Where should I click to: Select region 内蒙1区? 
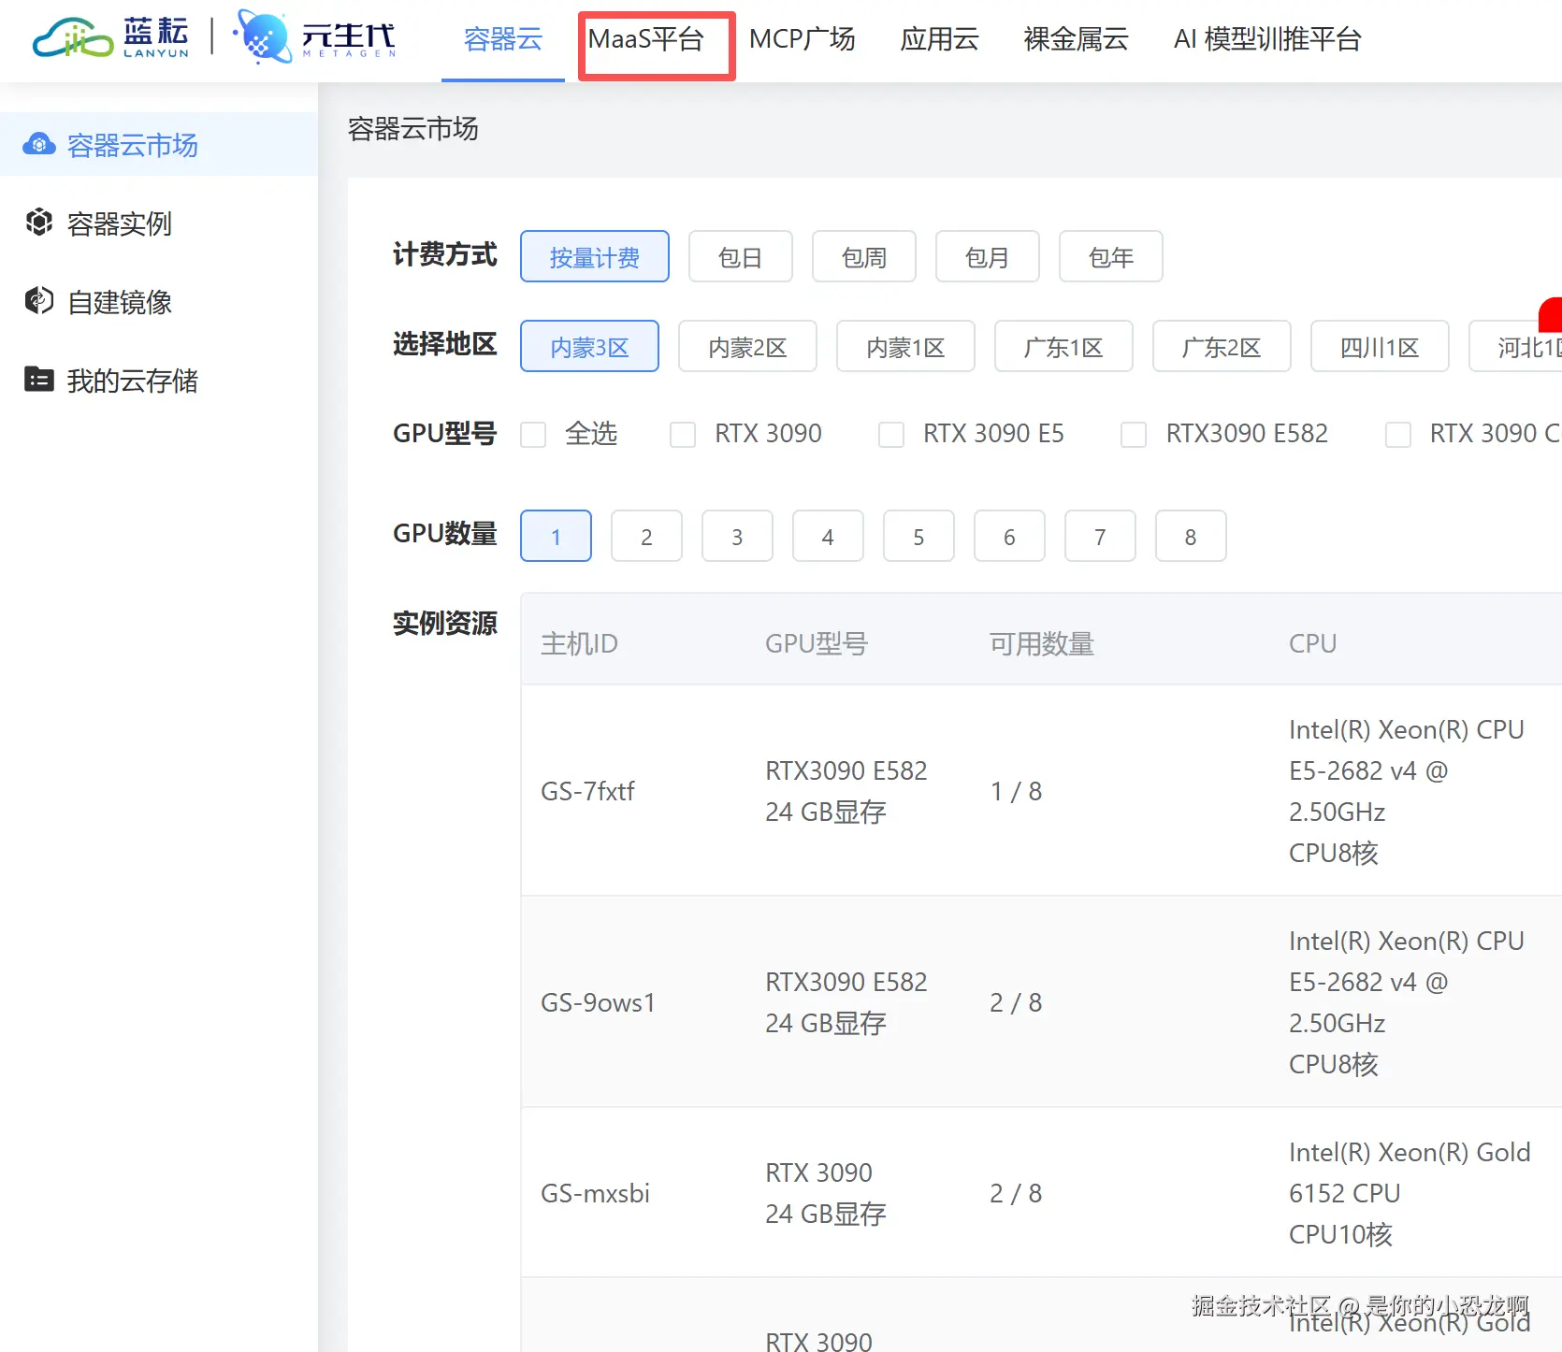[905, 346]
